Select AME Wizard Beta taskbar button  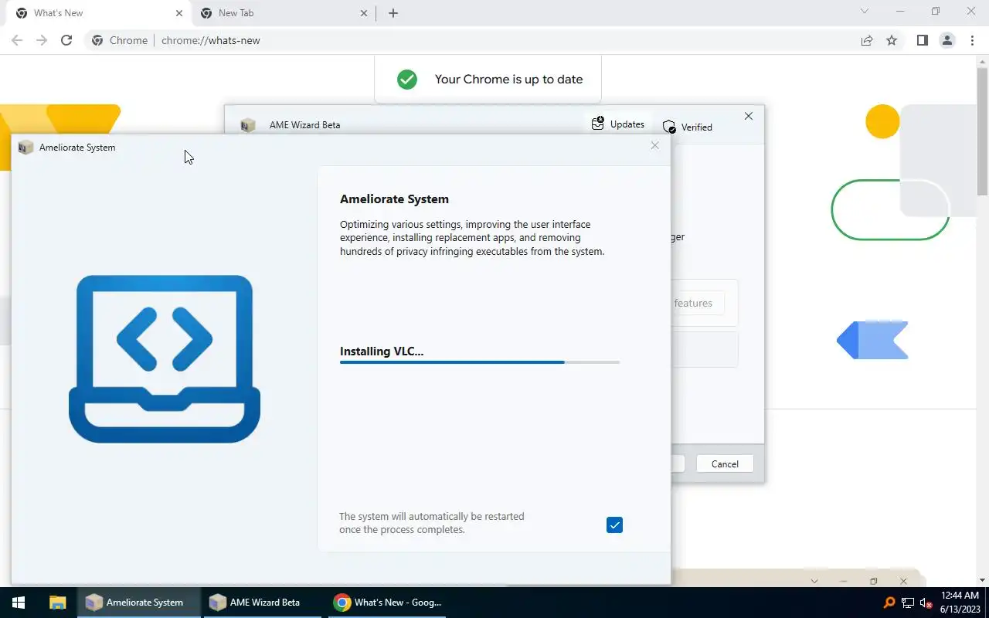coord(263,603)
